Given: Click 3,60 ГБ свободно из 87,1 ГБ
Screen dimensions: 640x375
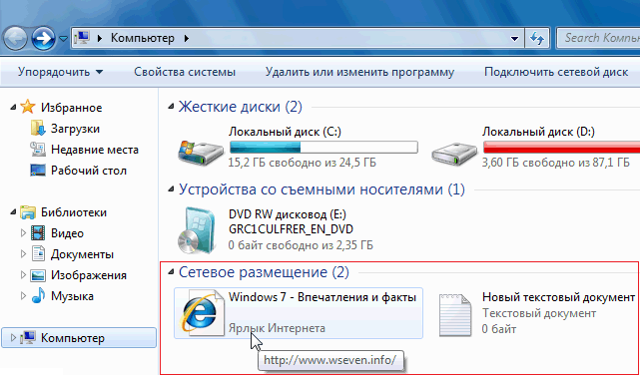Looking at the screenshot, I should tap(556, 164).
